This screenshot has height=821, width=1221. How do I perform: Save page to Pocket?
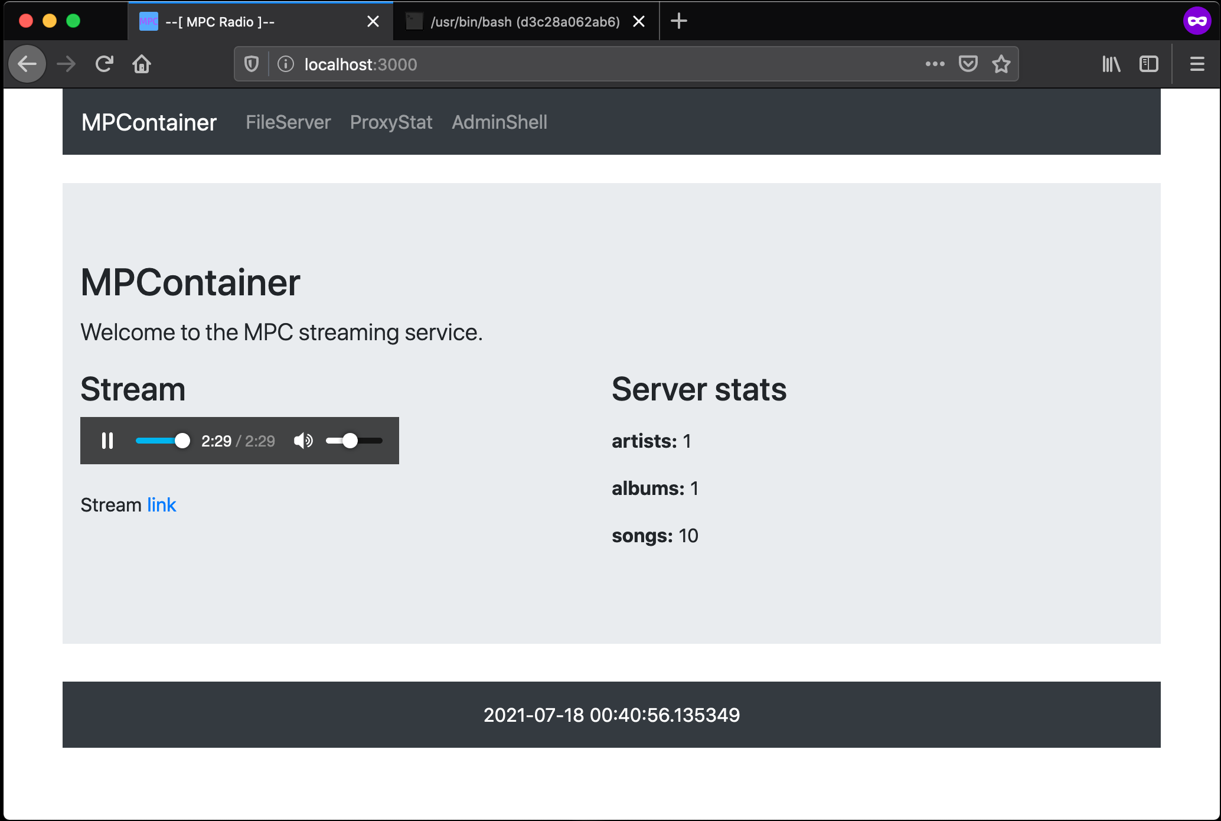[968, 64]
